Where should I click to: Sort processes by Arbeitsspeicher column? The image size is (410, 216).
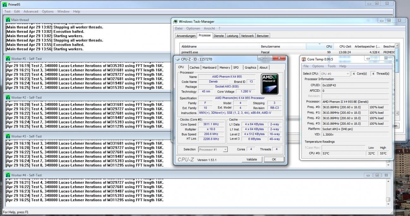[367, 46]
